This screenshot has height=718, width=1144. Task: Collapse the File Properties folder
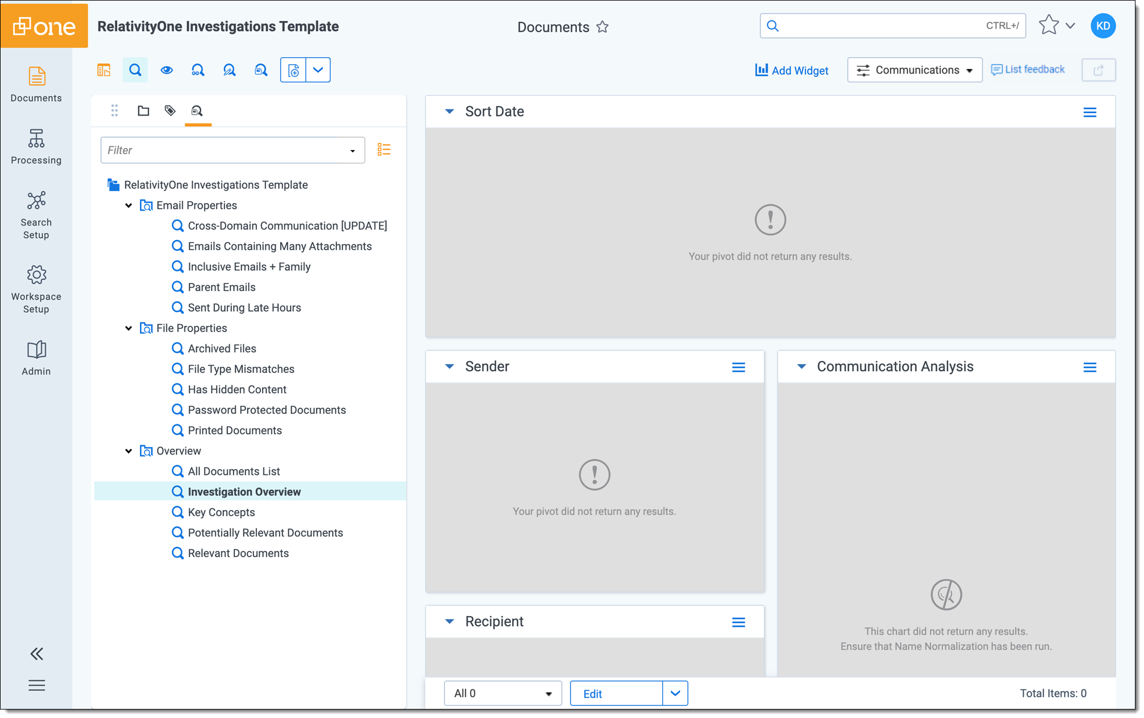[x=129, y=329]
